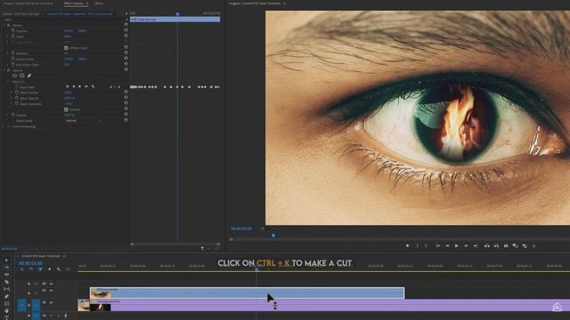Go to previous Mask Path keyframe
This screenshot has width=570, height=320.
(x=110, y=87)
